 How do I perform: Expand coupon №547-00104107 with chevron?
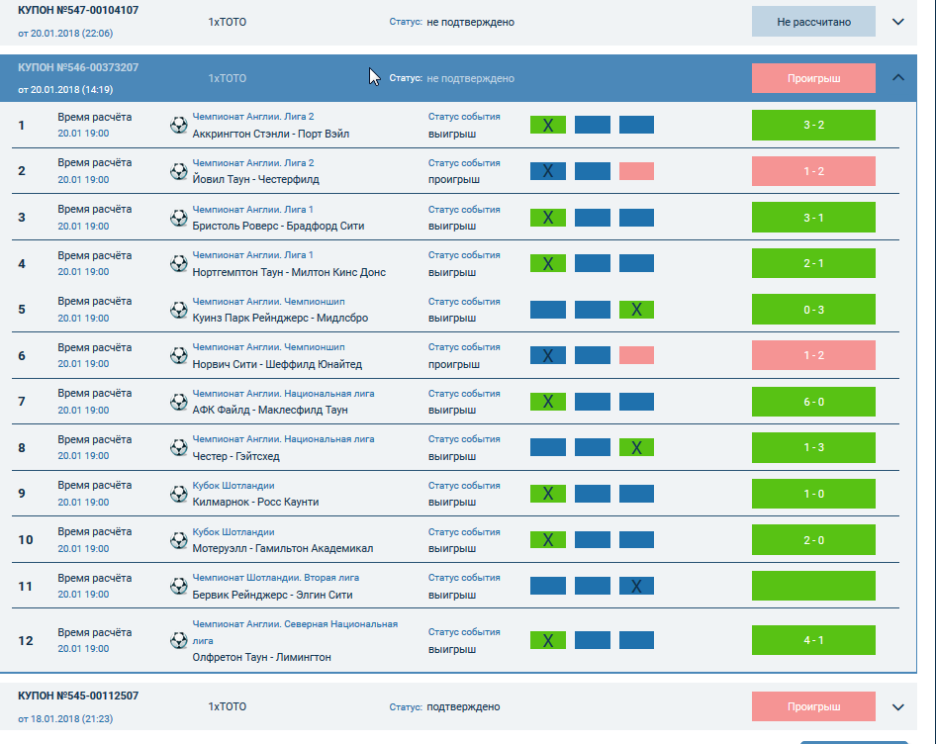tap(897, 22)
